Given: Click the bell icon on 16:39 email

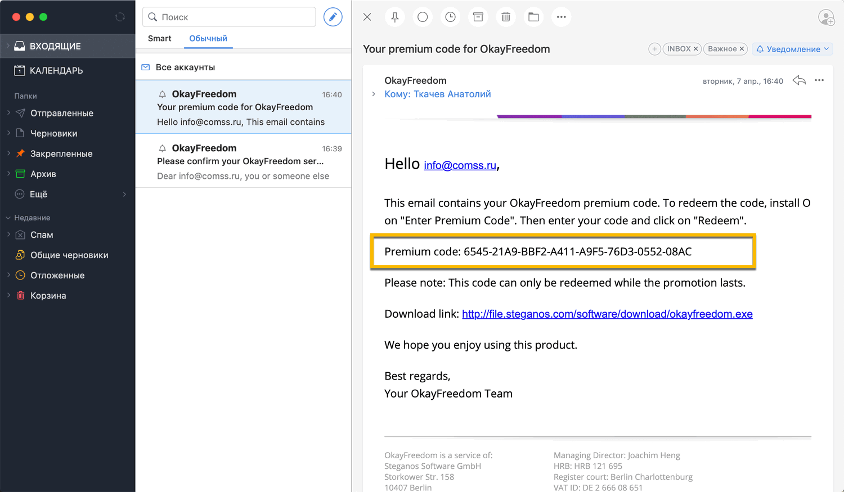Looking at the screenshot, I should [x=162, y=148].
